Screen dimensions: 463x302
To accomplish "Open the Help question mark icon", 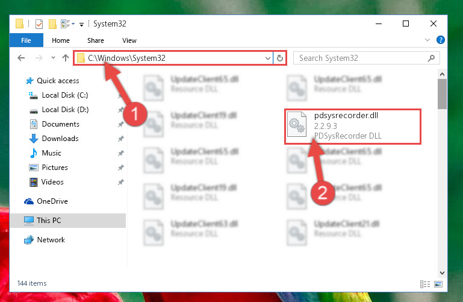I will coord(440,40).
